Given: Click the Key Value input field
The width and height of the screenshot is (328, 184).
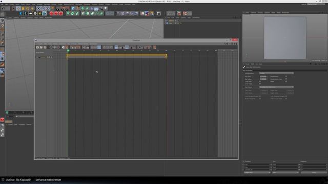Looking at the screenshot, I should [263, 79].
